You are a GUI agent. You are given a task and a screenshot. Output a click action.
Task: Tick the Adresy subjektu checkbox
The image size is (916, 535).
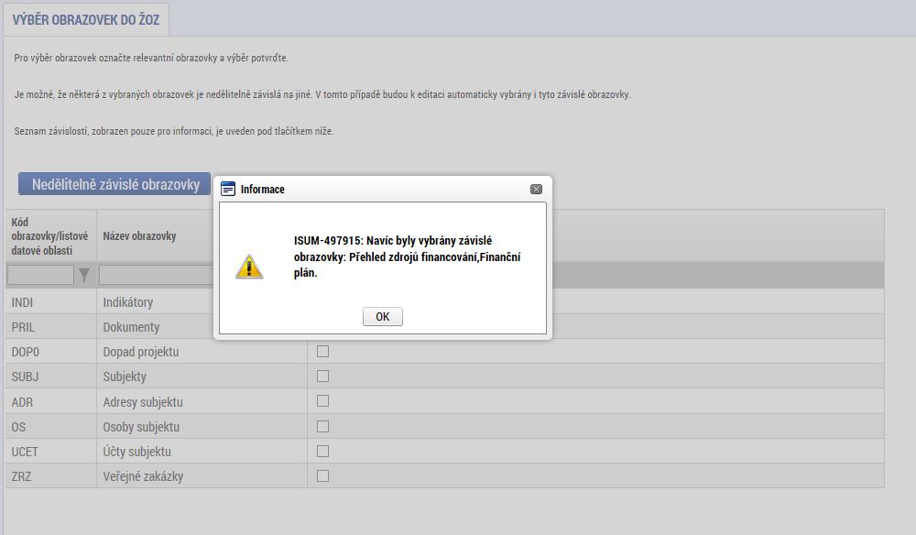[322, 400]
